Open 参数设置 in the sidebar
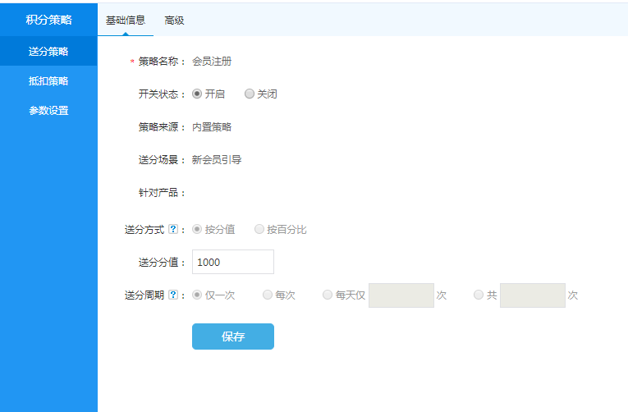The width and height of the screenshot is (628, 412). [48, 111]
